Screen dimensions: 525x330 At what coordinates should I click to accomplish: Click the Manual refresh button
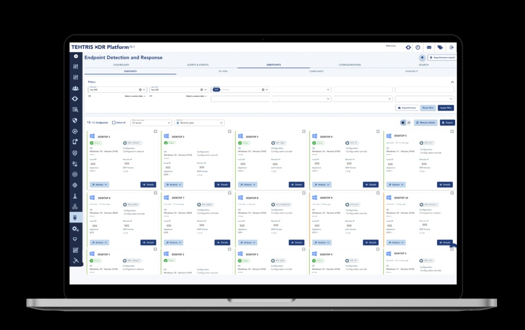(x=426, y=122)
